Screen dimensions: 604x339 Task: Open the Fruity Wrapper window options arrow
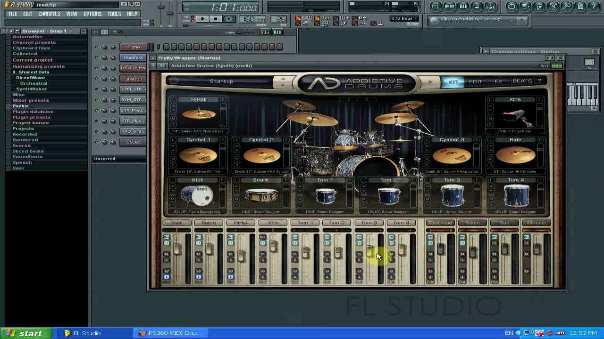pyautogui.click(x=153, y=58)
